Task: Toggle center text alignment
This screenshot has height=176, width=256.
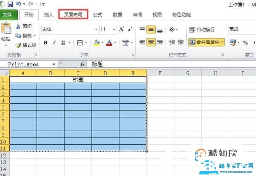Action: click(151, 42)
